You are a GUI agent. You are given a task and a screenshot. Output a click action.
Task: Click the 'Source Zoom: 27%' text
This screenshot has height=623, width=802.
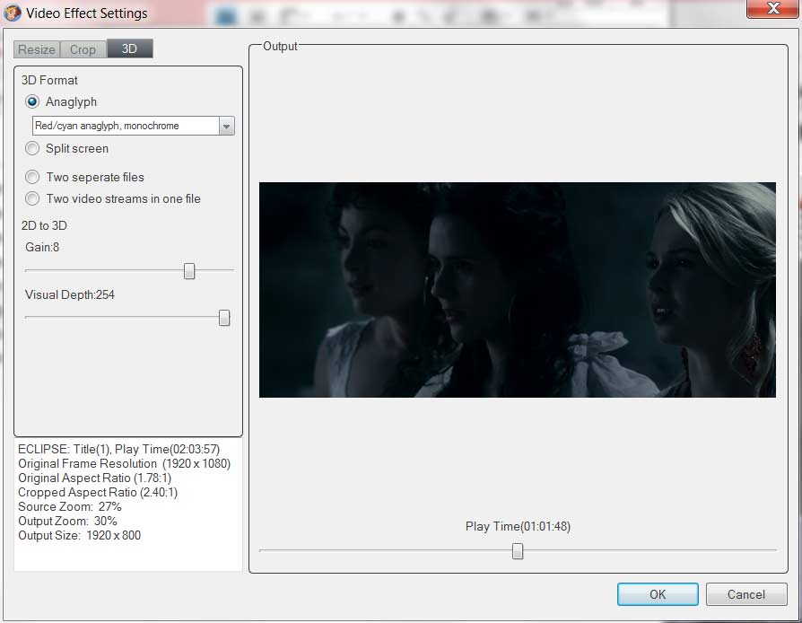[x=70, y=507]
